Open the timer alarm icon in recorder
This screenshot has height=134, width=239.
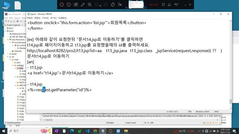[163, 4]
